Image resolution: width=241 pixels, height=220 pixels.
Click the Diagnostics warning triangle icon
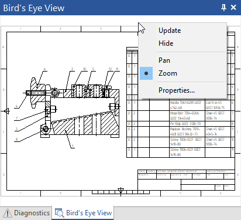[x=8, y=213]
